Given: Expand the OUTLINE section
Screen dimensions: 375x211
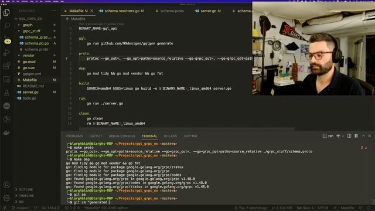Looking at the screenshot, I should pos(26,189).
